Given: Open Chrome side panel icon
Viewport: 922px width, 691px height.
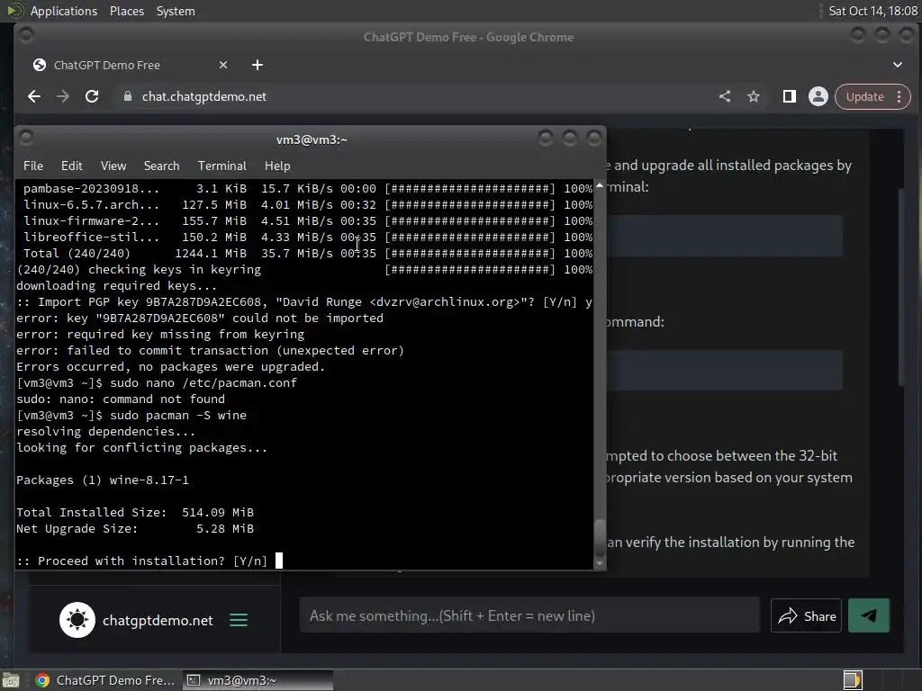Looking at the screenshot, I should 789,96.
